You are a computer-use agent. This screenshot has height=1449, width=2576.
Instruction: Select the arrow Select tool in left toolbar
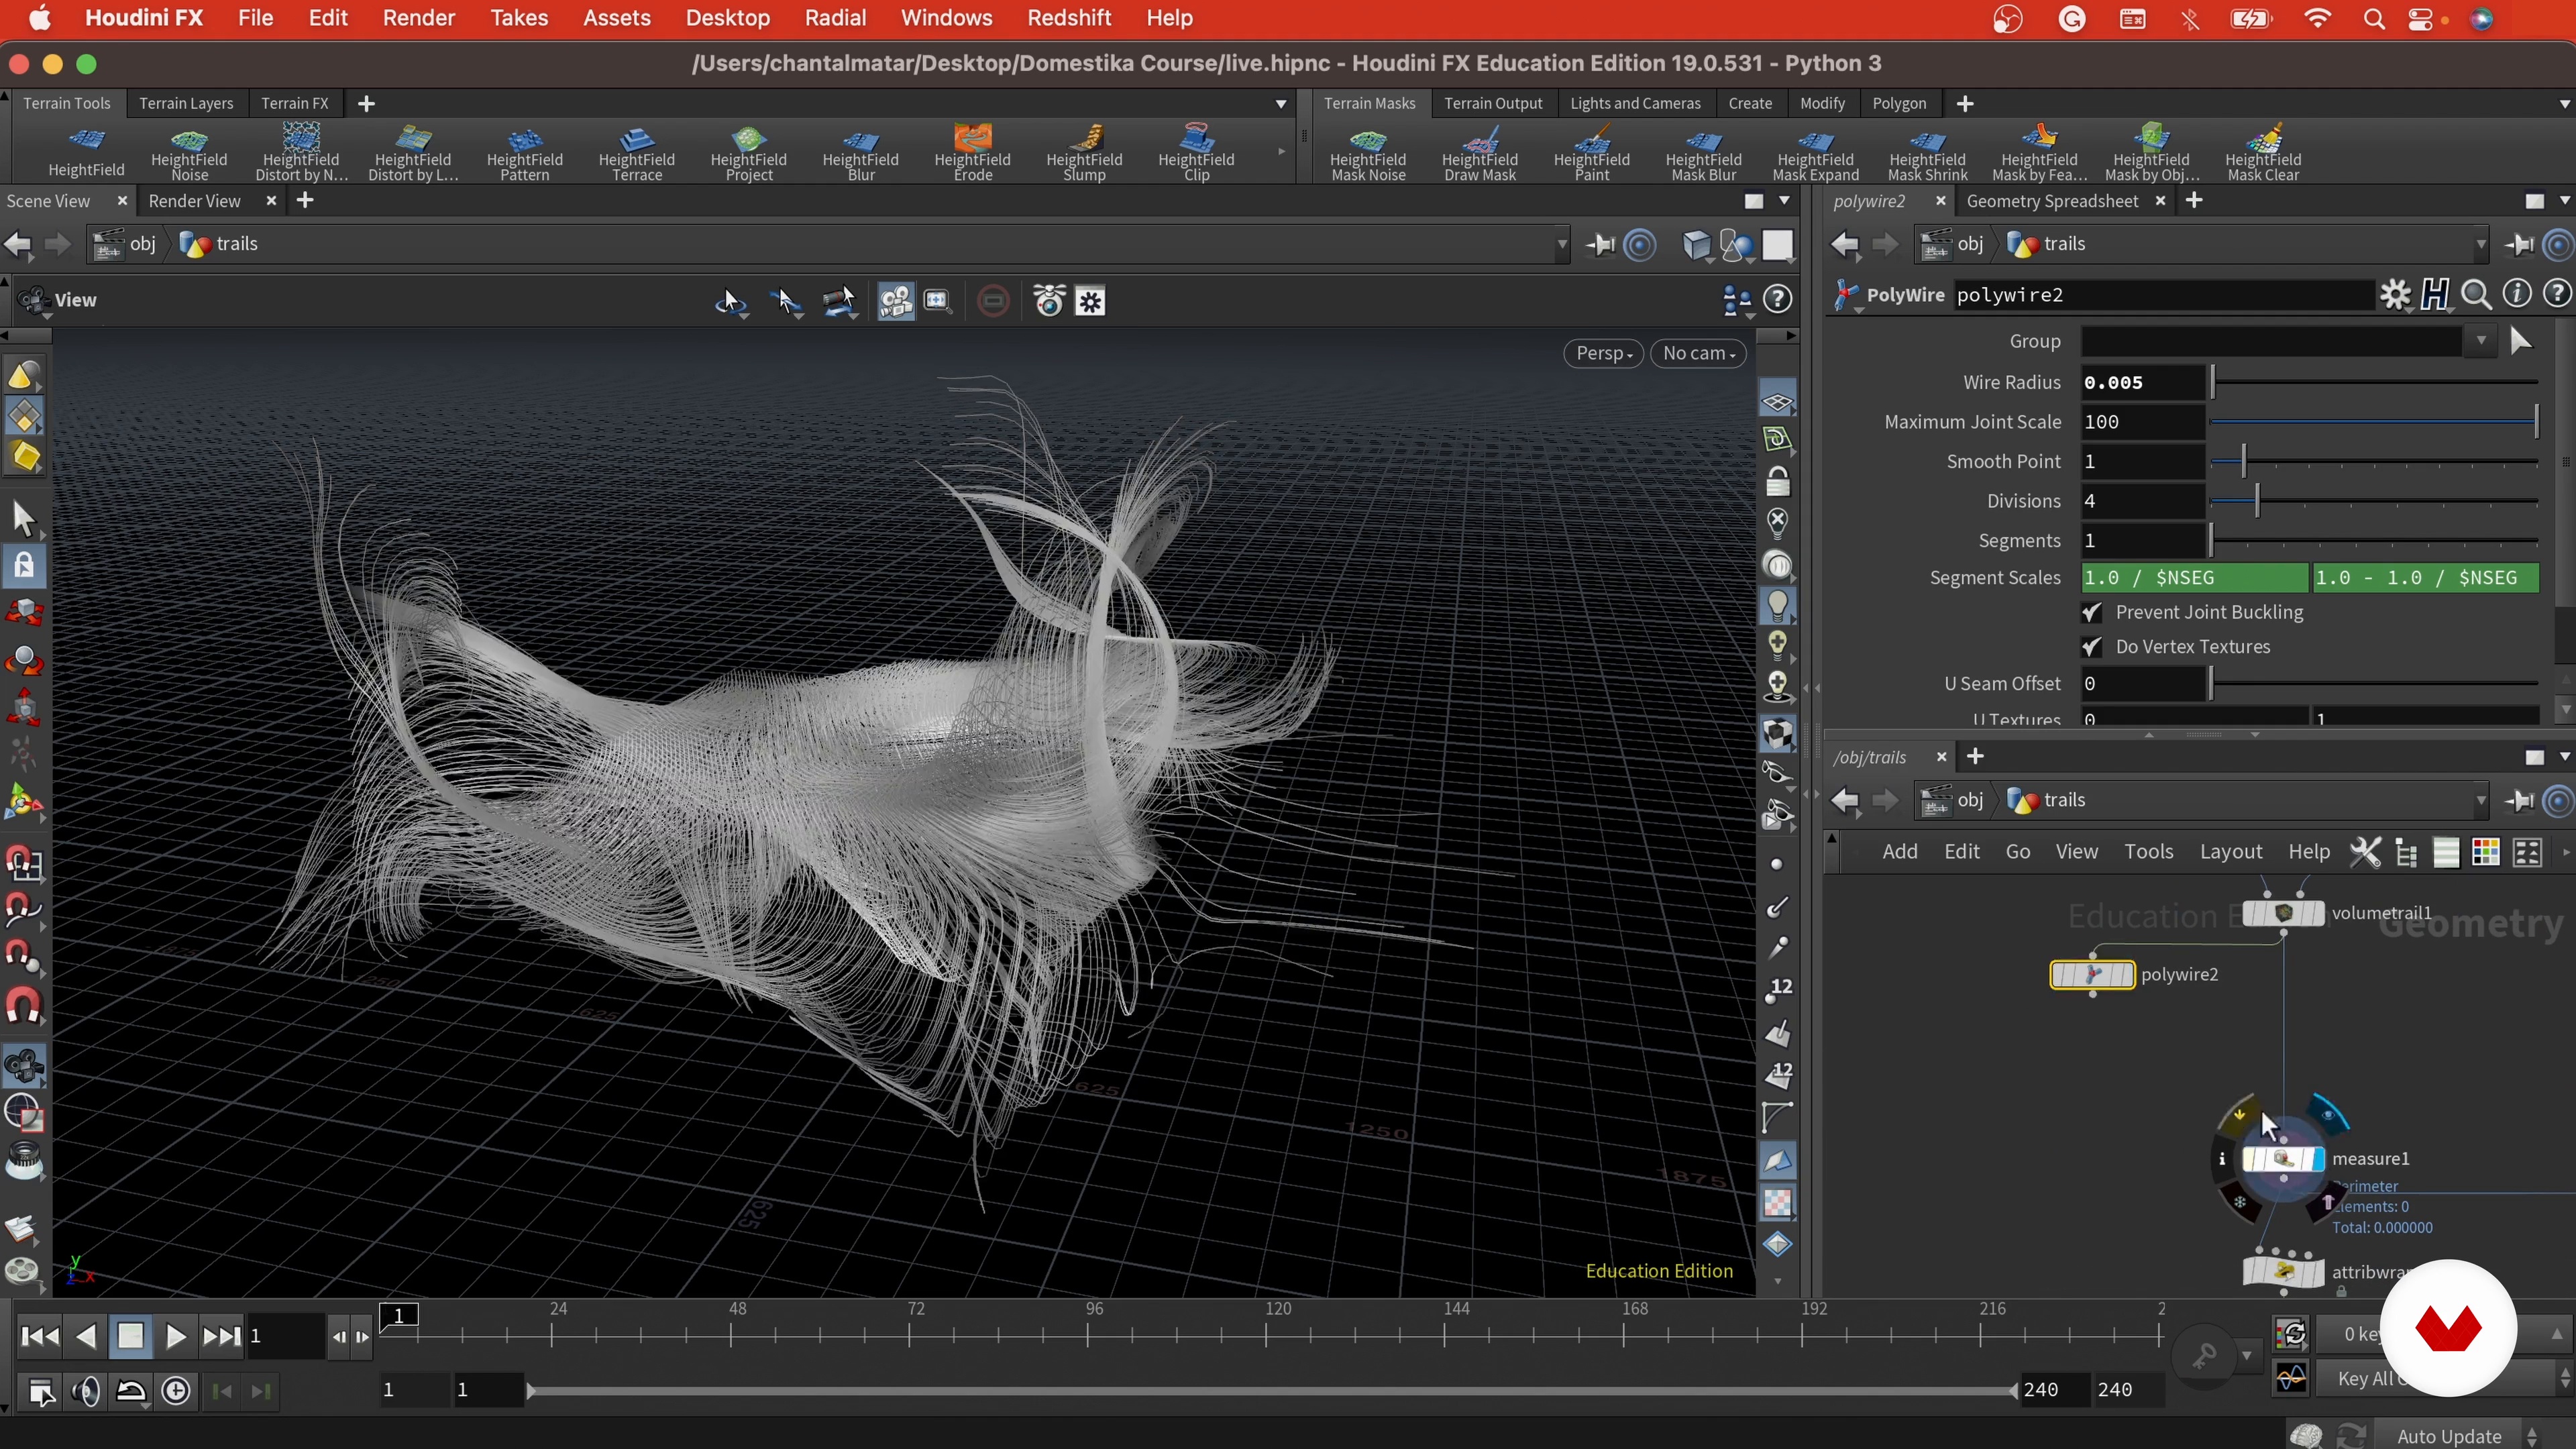tap(24, 519)
